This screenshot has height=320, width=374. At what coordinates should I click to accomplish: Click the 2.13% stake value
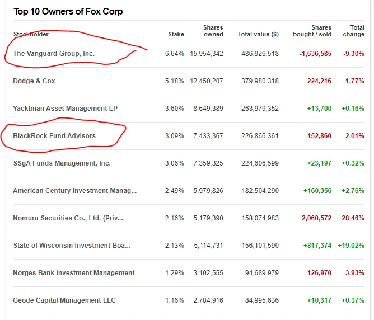(x=174, y=246)
